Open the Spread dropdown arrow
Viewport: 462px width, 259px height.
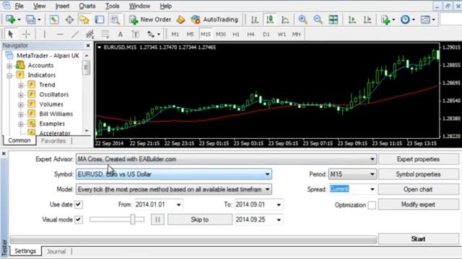(372, 189)
